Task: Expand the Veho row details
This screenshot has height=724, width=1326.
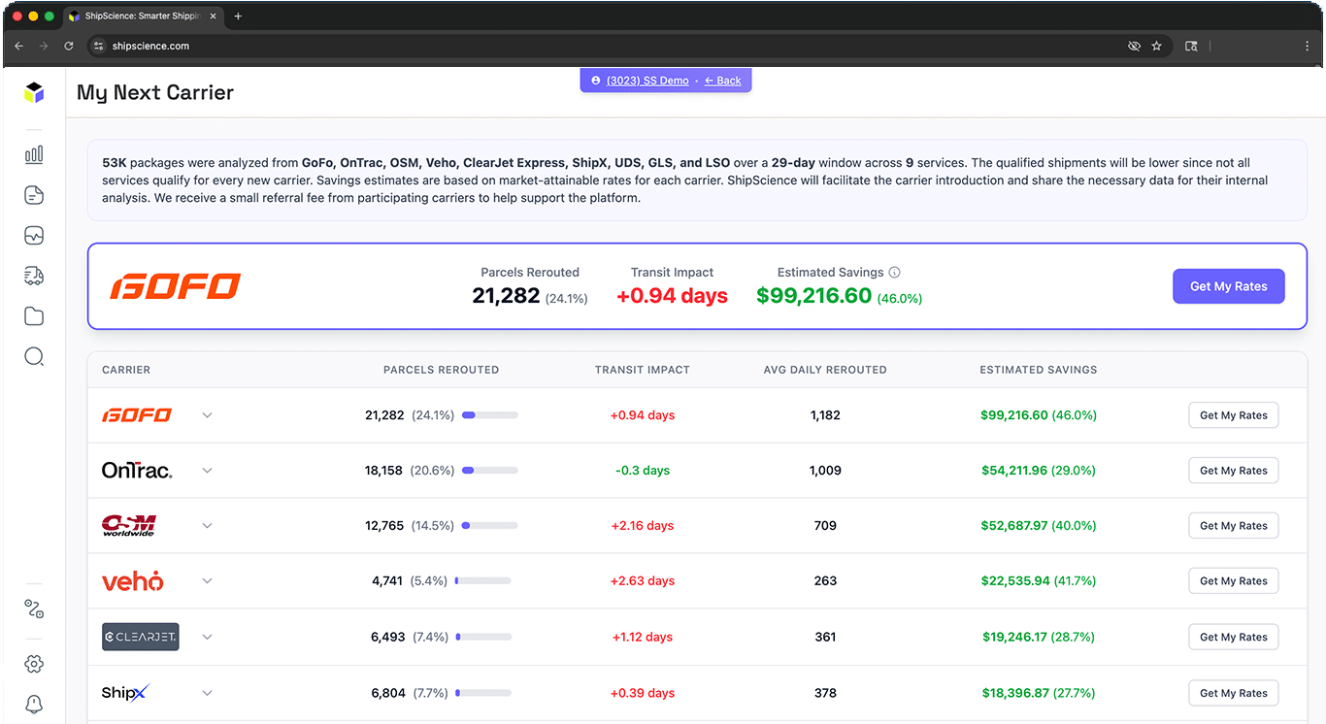Action: (x=207, y=580)
